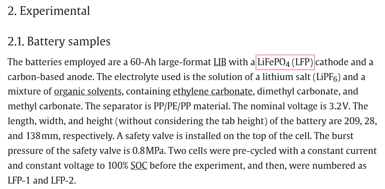This screenshot has height=189, width=385.
Task: Click the LFP-1 cell label
Action: [x=19, y=180]
